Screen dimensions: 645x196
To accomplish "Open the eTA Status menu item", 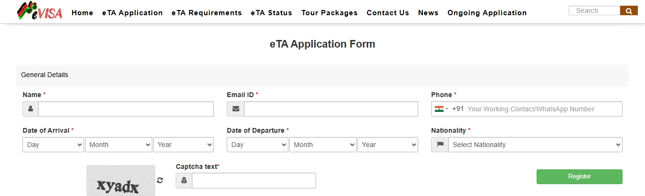I will coord(271,13).
